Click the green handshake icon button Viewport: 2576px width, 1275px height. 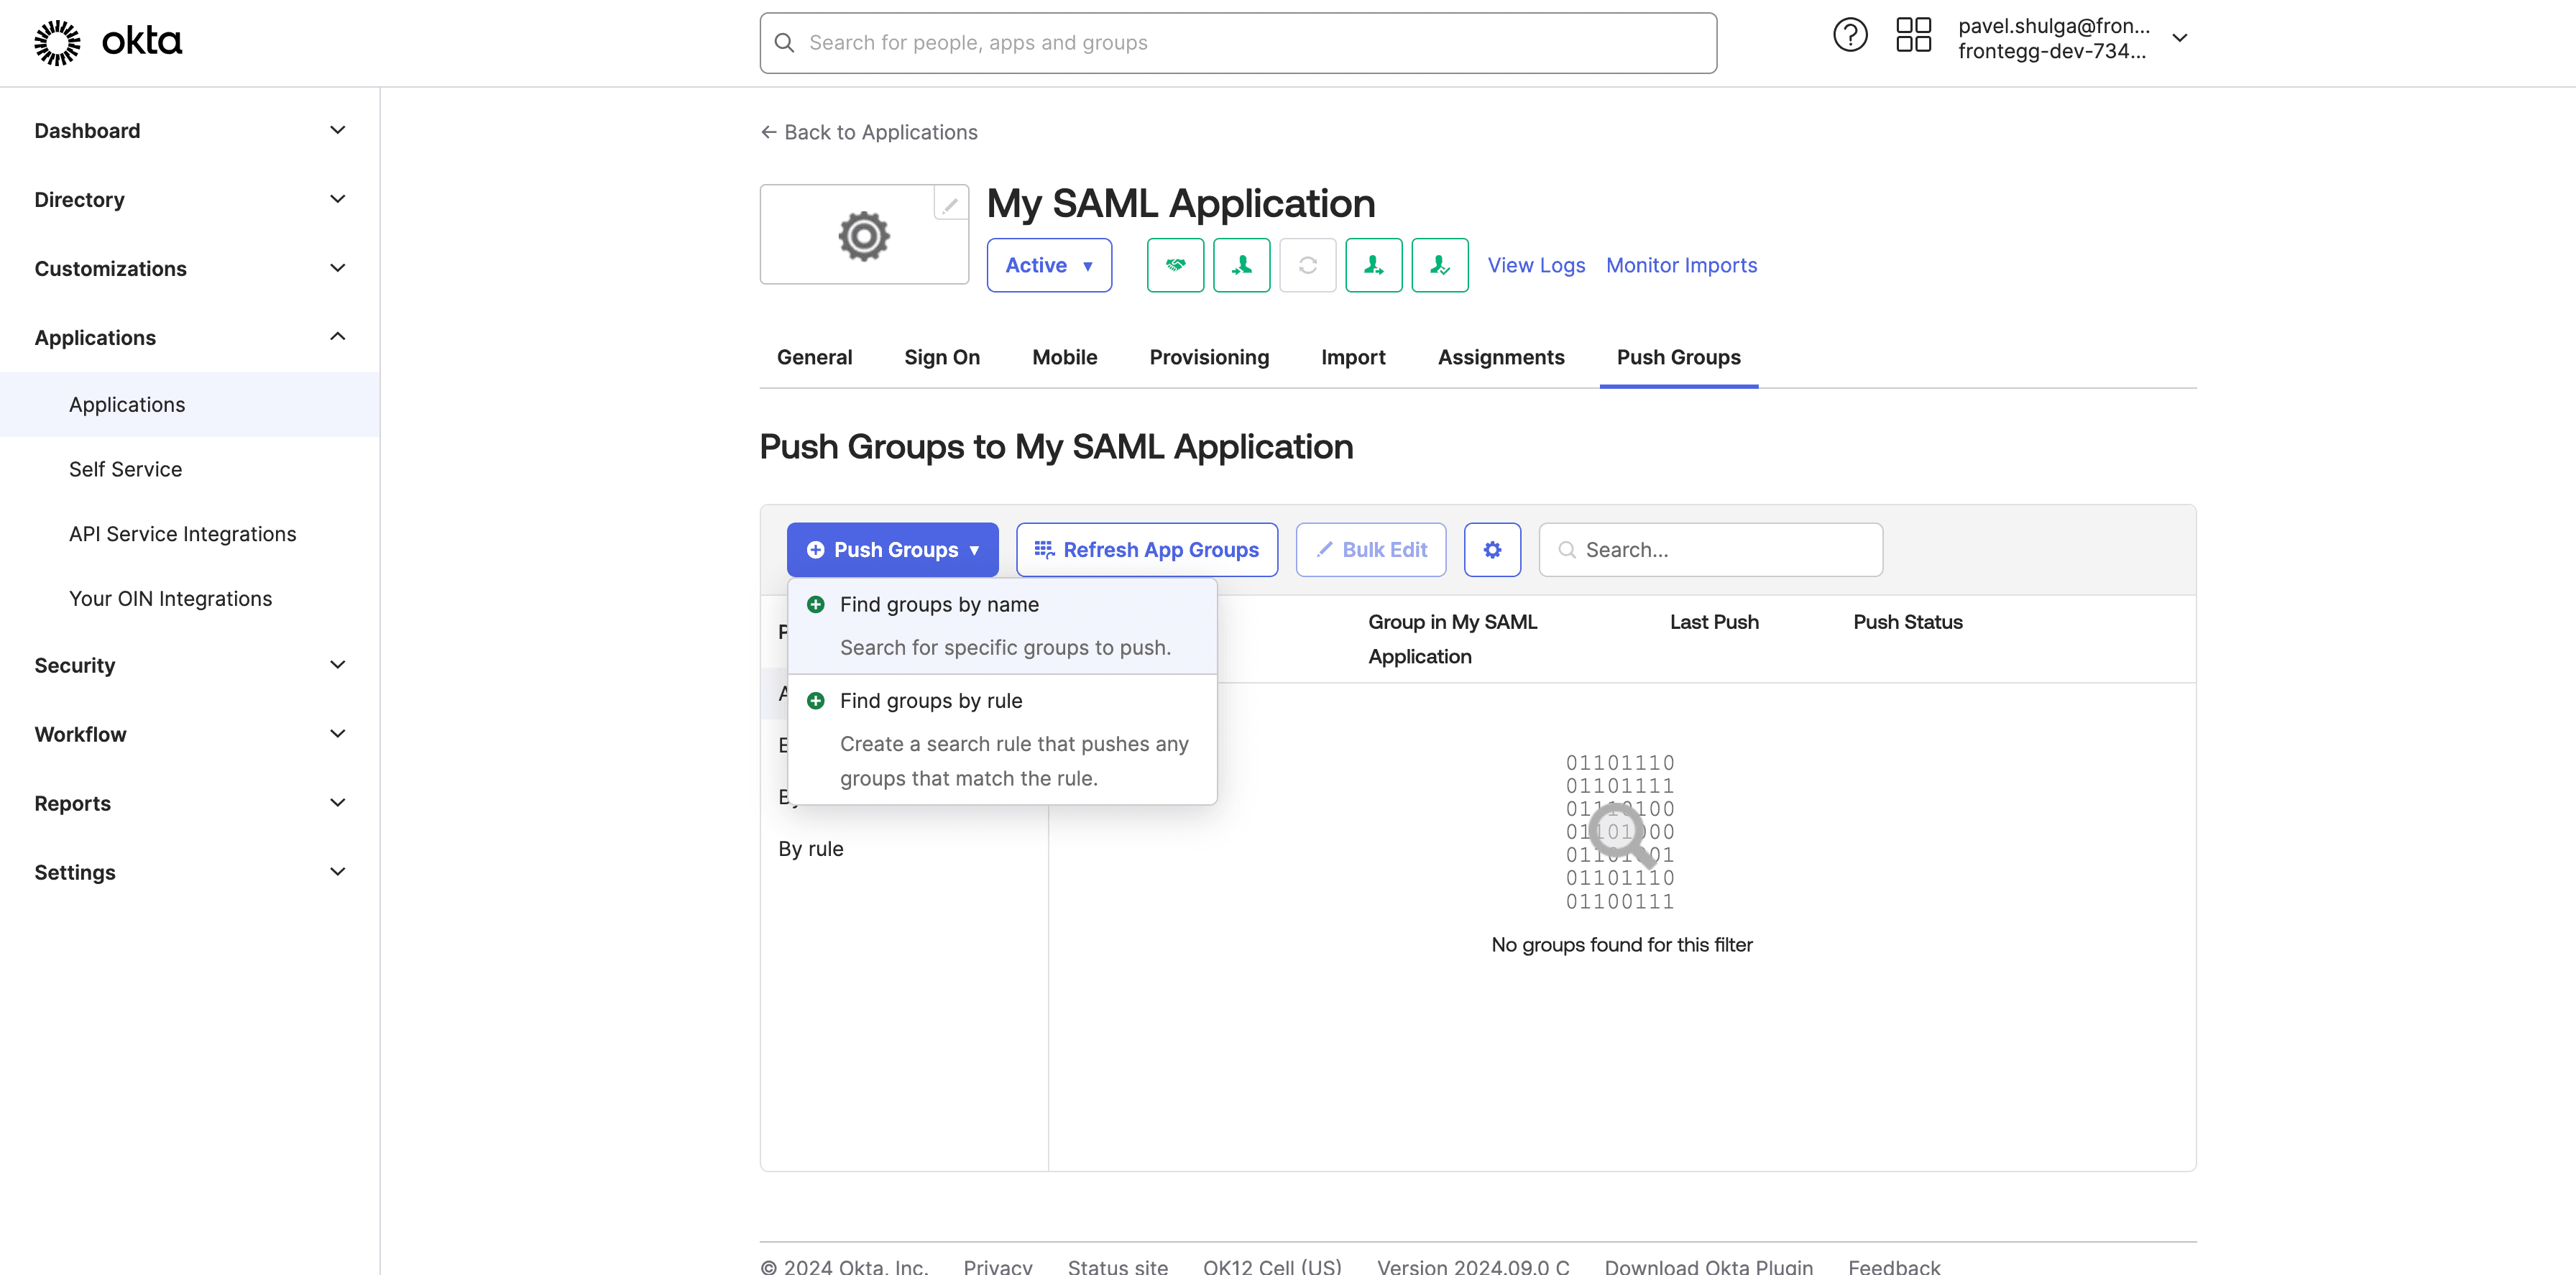1175,265
